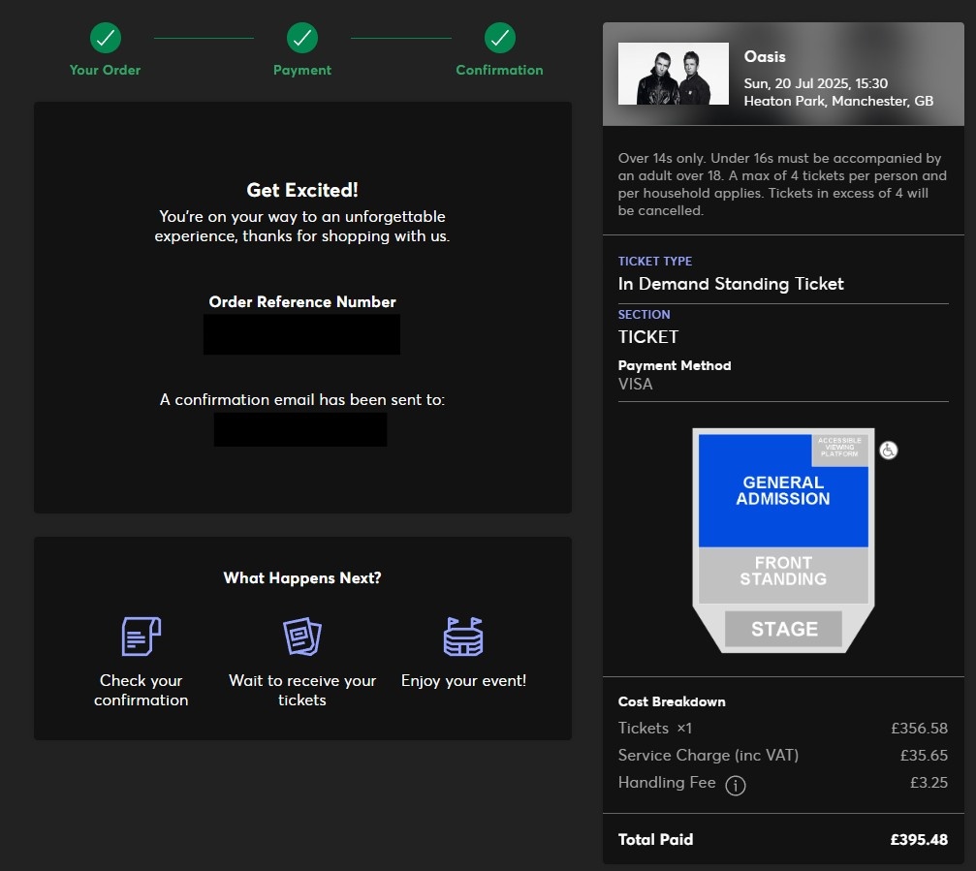The width and height of the screenshot is (976, 871).
Task: Click the Oasis event title
Action: click(765, 56)
